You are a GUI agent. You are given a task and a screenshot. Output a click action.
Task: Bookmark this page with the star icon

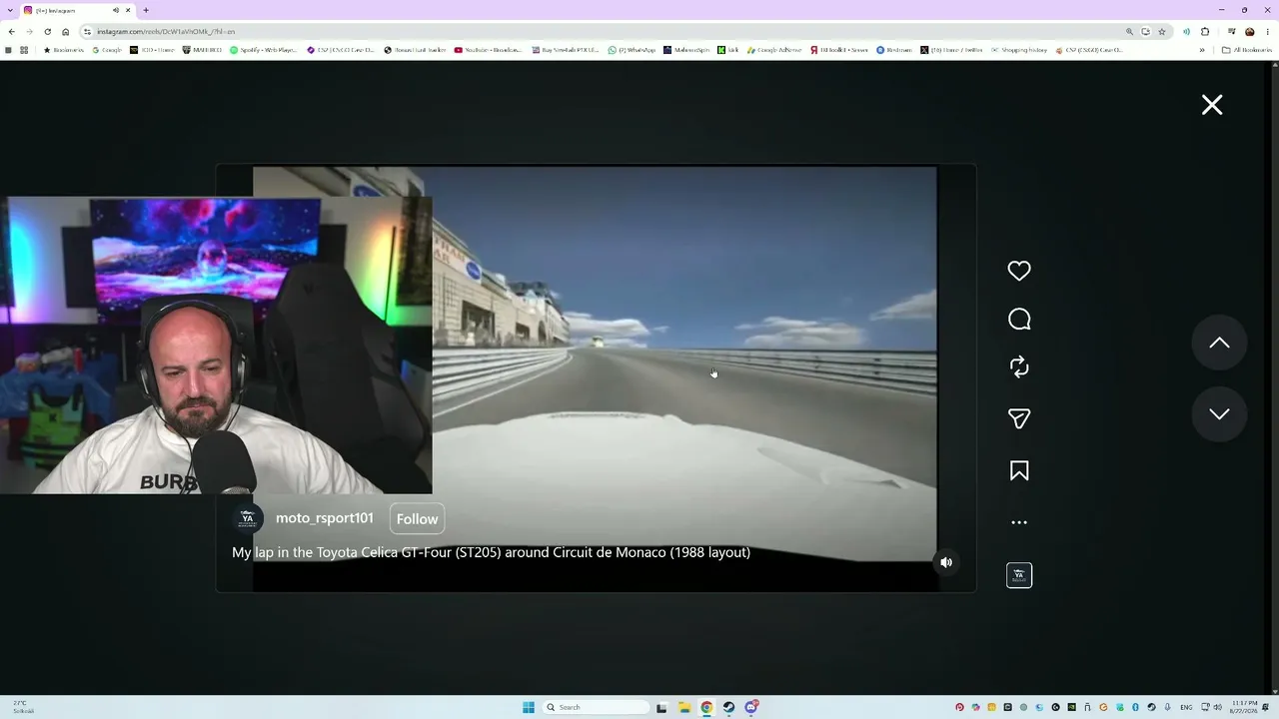point(1162,31)
